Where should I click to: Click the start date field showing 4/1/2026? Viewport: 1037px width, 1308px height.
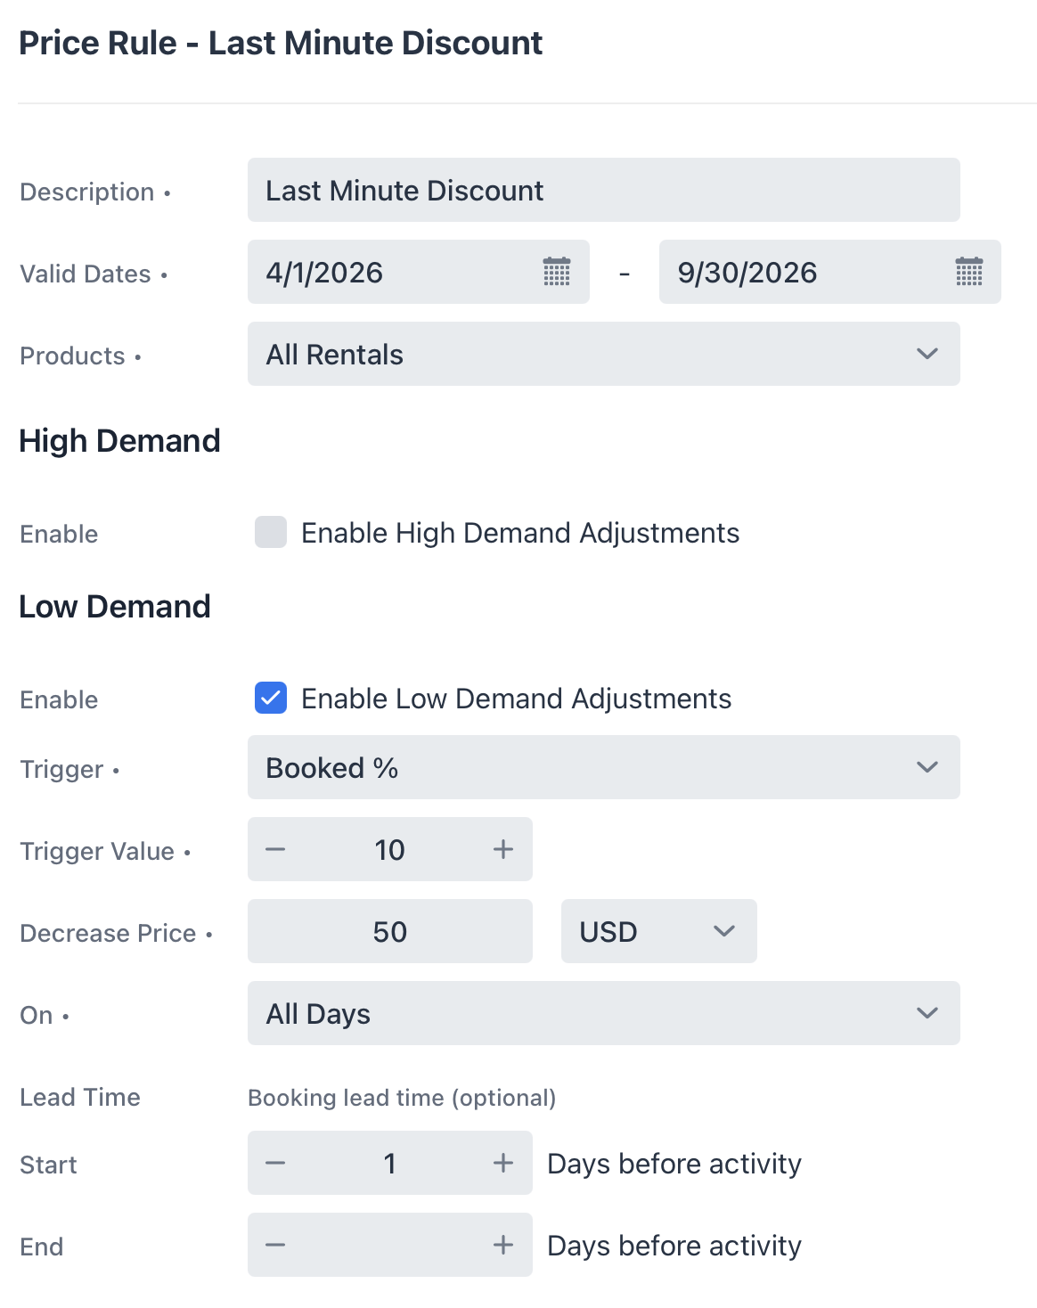[374, 273]
